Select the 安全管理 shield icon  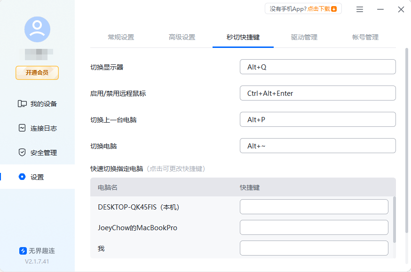(22, 152)
